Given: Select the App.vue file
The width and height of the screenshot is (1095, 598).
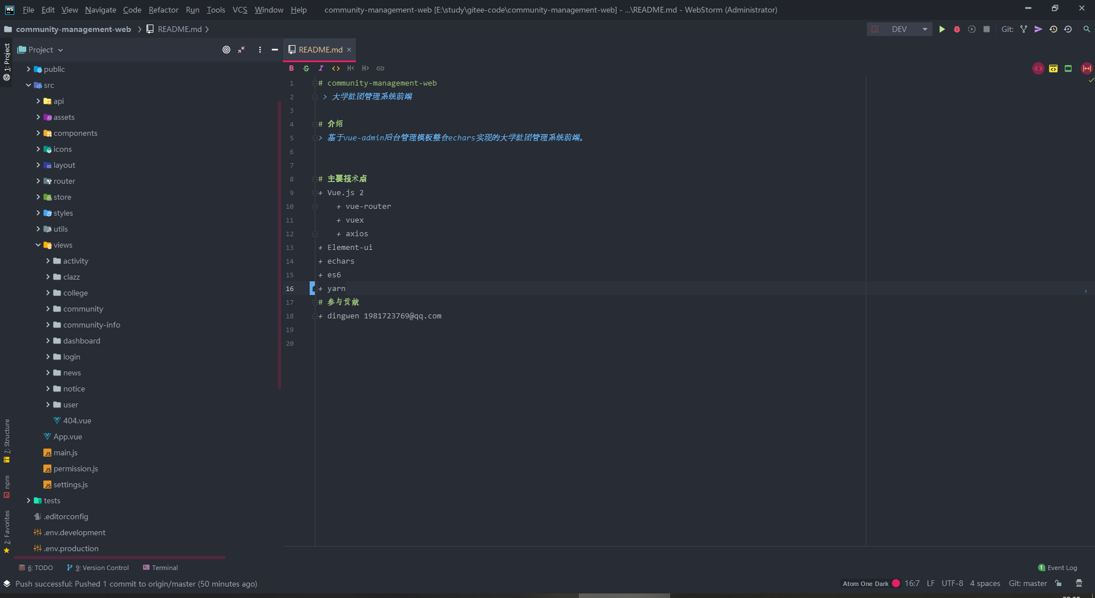Looking at the screenshot, I should click(67, 437).
